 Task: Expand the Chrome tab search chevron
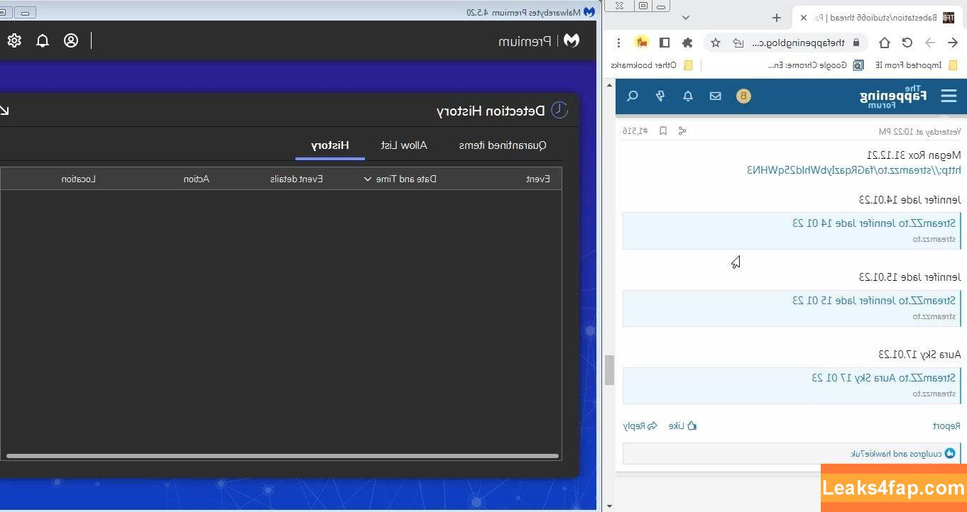click(685, 18)
